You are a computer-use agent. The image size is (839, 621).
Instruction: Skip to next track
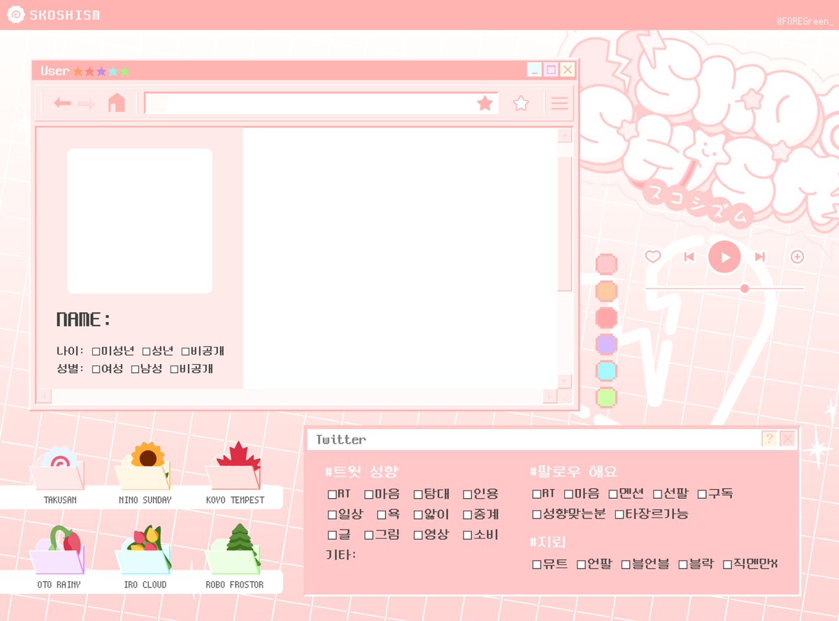point(760,257)
